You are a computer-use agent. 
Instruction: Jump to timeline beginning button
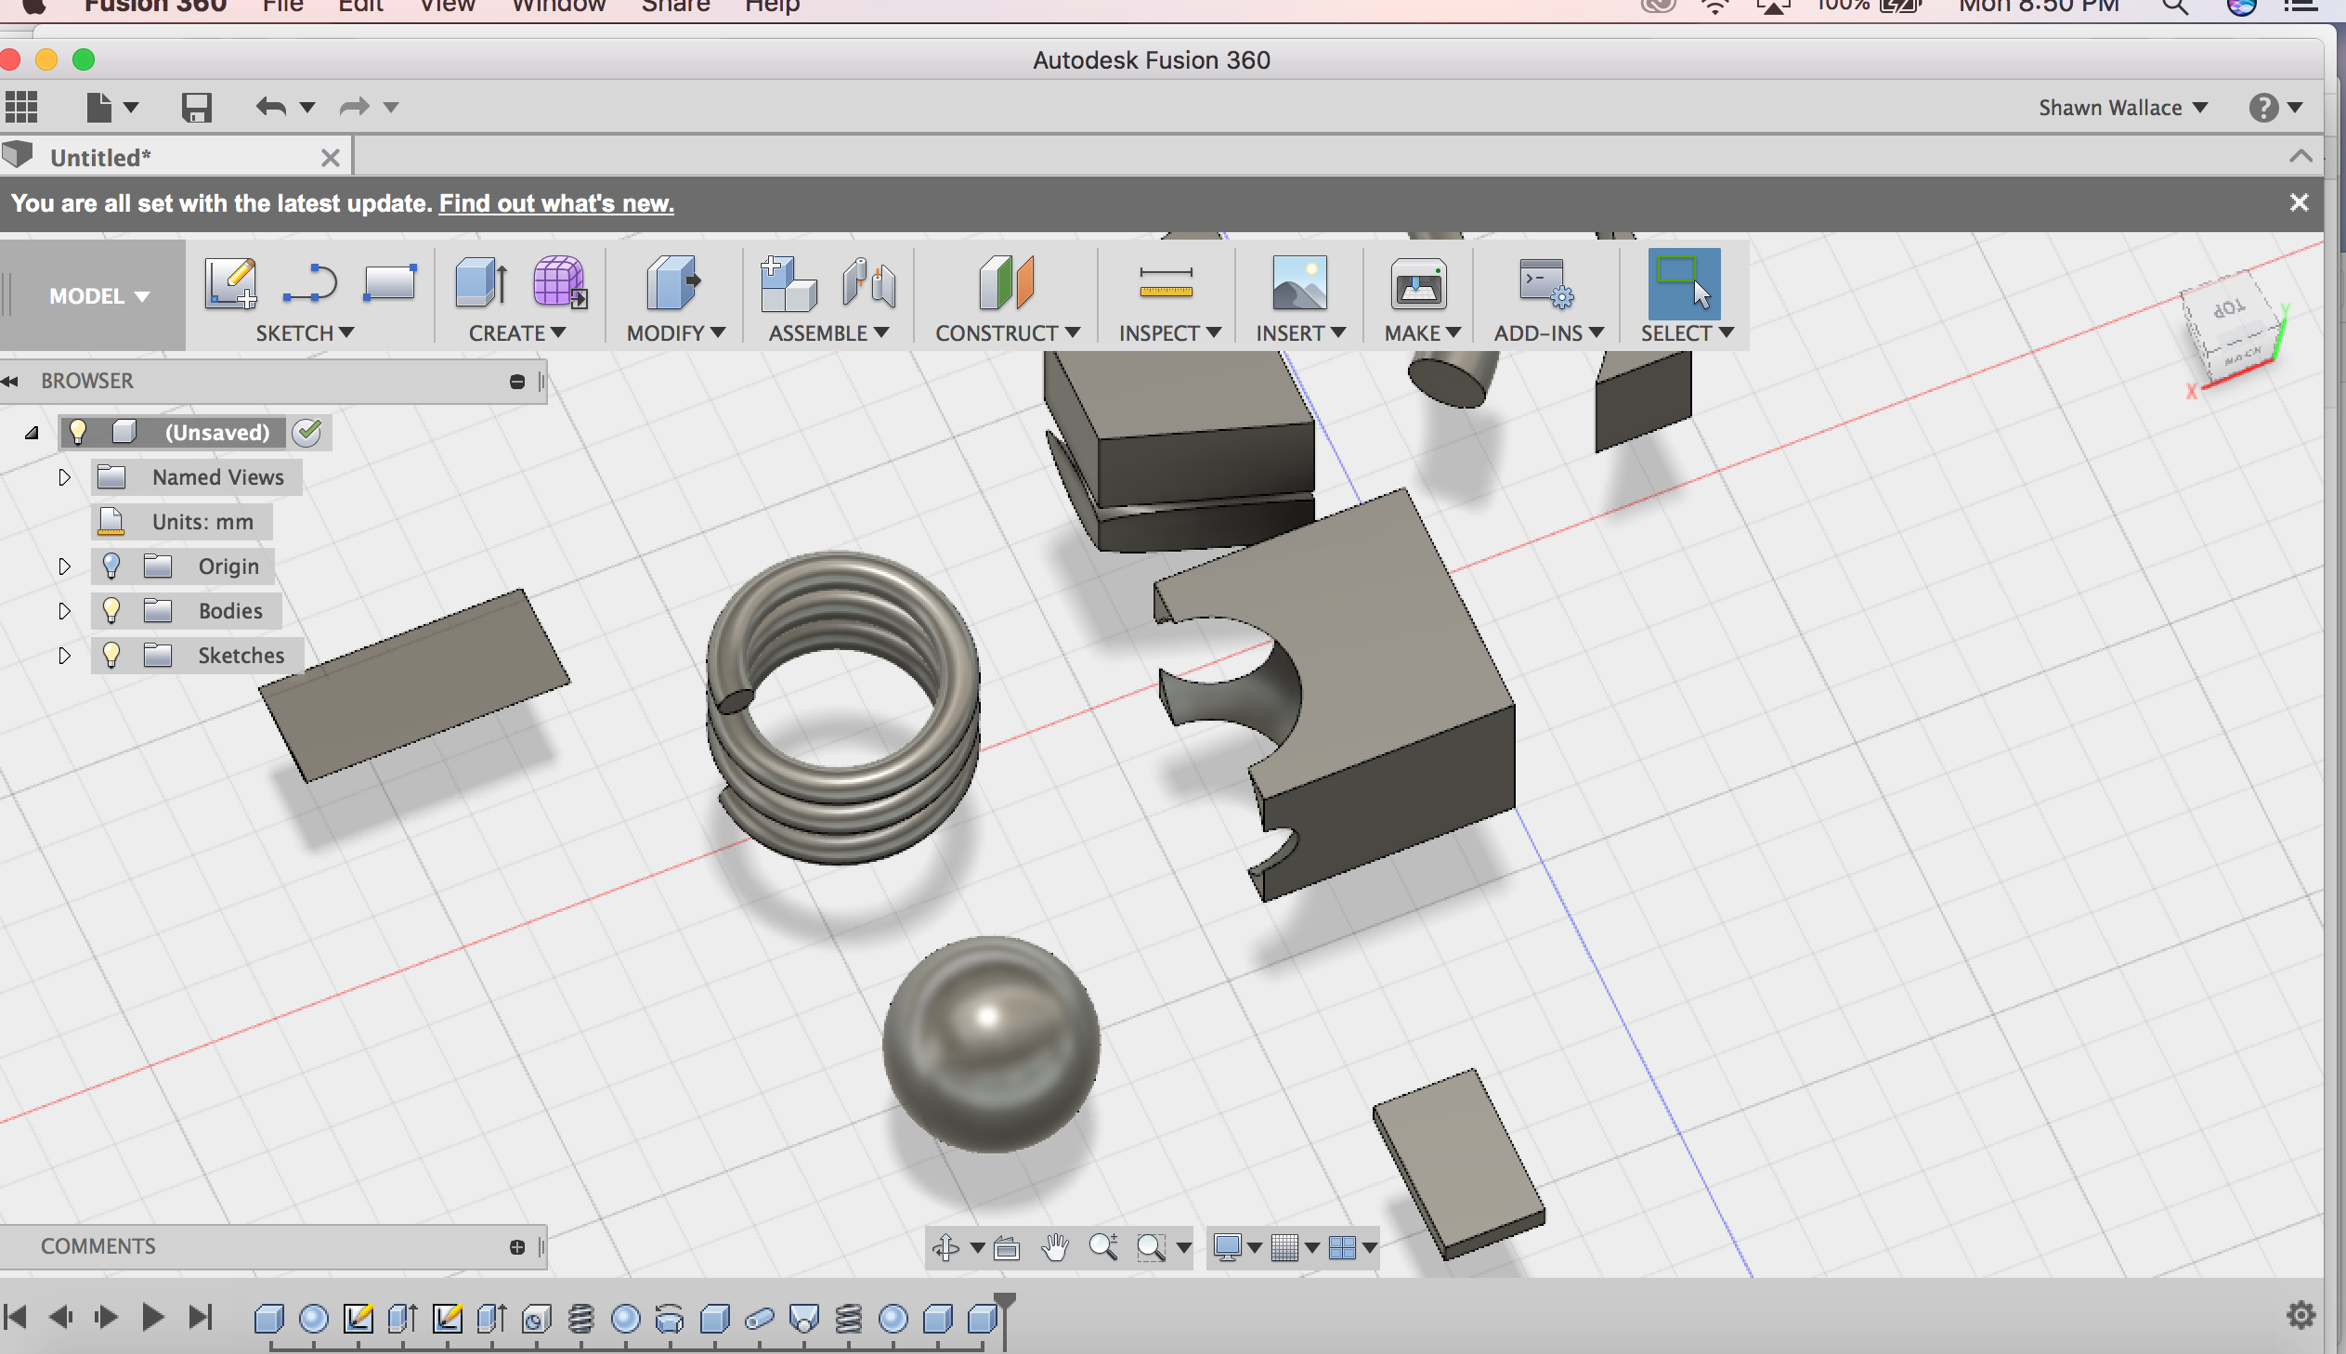tap(16, 1317)
